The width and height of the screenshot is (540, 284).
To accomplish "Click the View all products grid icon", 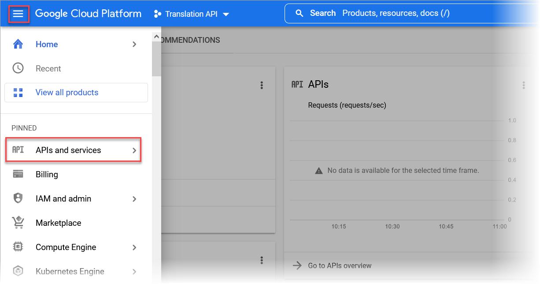I will point(18,93).
